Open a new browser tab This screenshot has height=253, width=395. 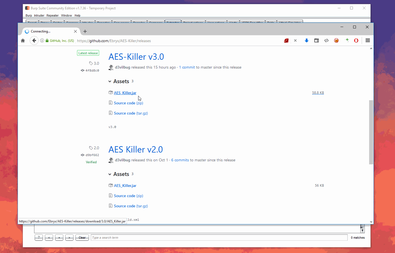click(x=85, y=31)
